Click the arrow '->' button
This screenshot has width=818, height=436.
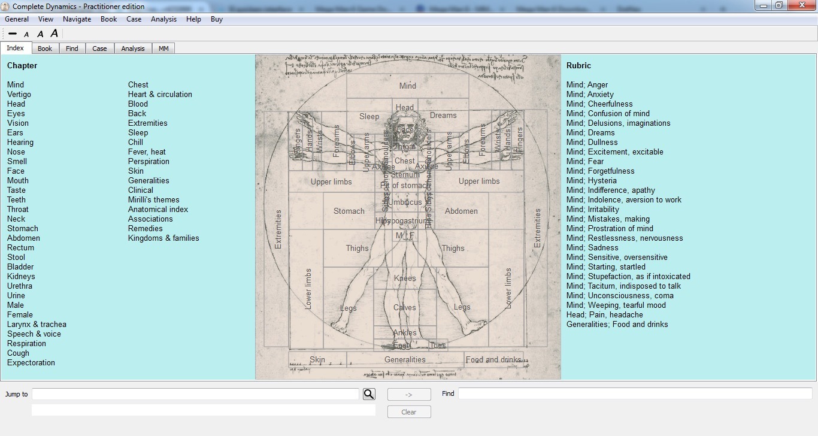click(x=409, y=395)
